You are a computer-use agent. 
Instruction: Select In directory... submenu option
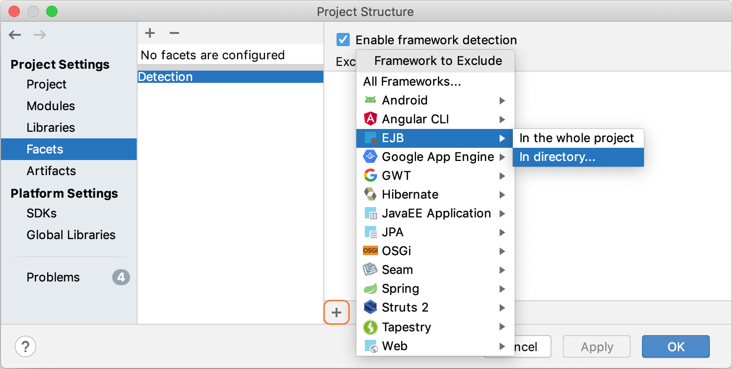tap(578, 157)
